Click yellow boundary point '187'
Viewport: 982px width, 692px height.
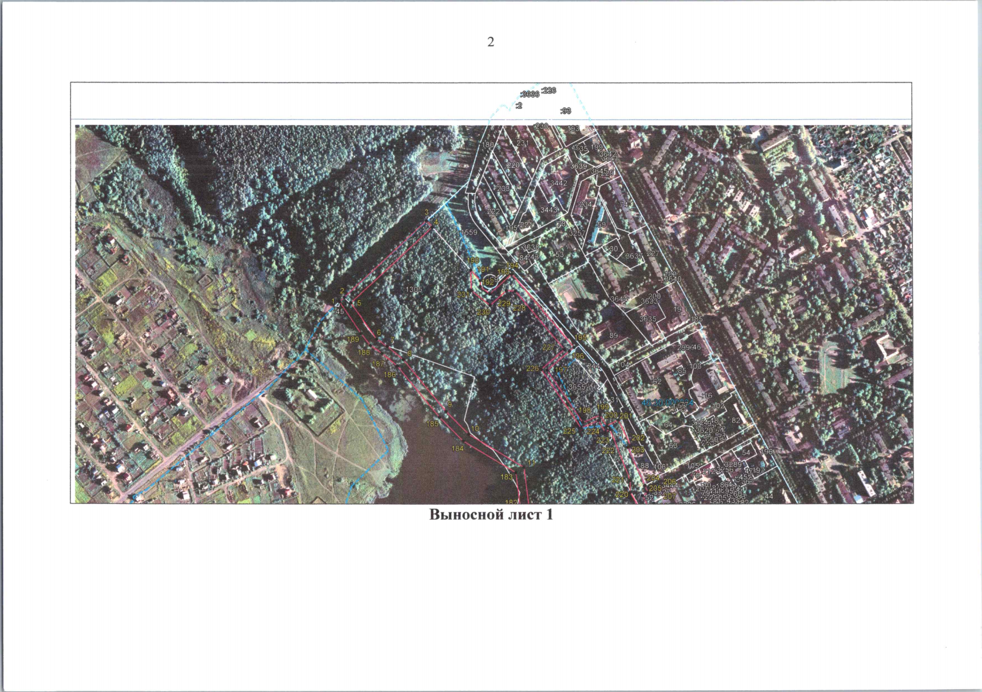point(378,364)
